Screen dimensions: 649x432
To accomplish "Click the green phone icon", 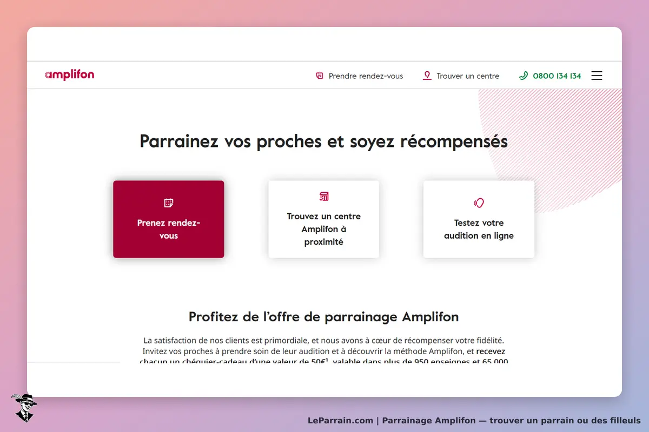I will point(523,76).
